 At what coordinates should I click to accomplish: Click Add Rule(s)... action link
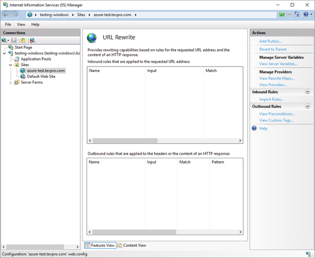[270, 41]
